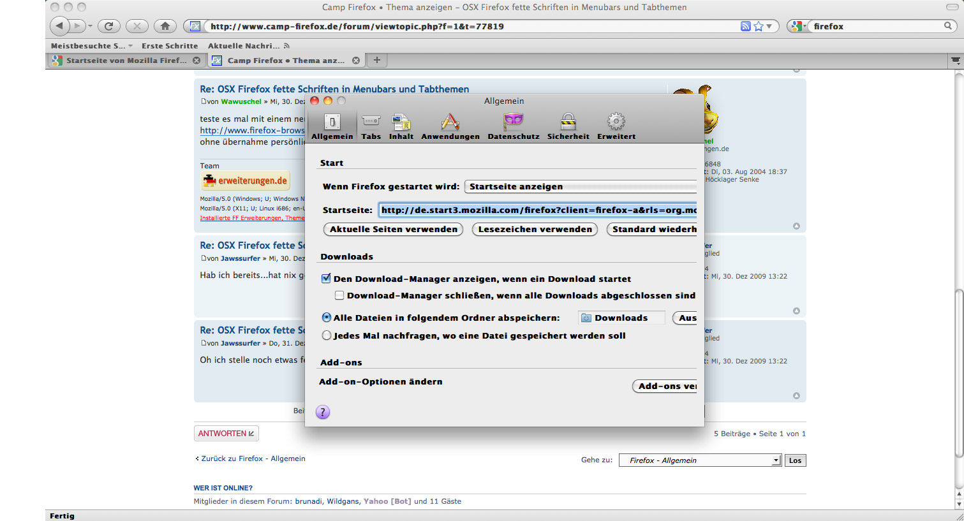Open the Erweitert gear preferences
The height and width of the screenshot is (521, 964).
616,126
